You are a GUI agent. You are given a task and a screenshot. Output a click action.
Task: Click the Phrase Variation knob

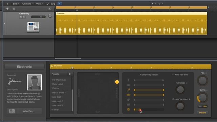click(x=180, y=106)
